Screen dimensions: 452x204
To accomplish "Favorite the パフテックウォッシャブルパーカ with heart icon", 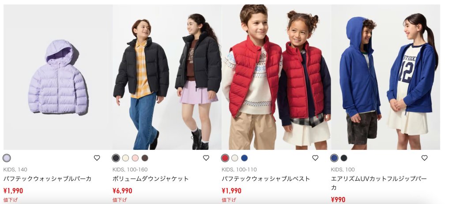I will pos(97,158).
